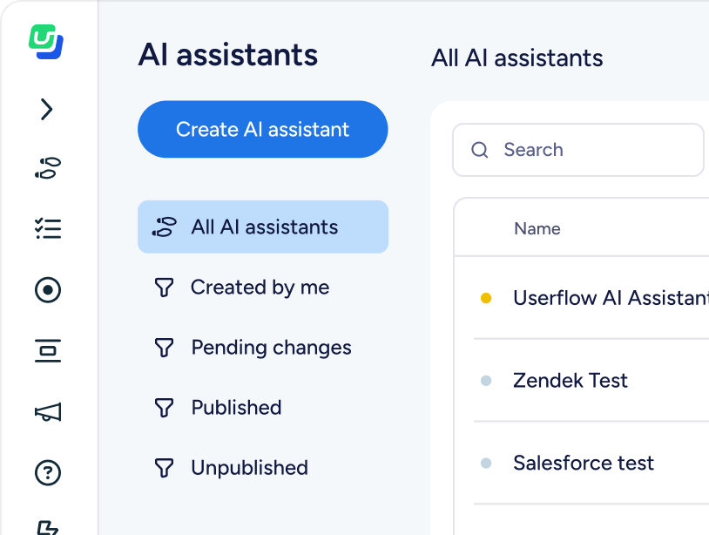This screenshot has width=709, height=535.
Task: Click the Create AI assistant button
Action: click(x=262, y=130)
